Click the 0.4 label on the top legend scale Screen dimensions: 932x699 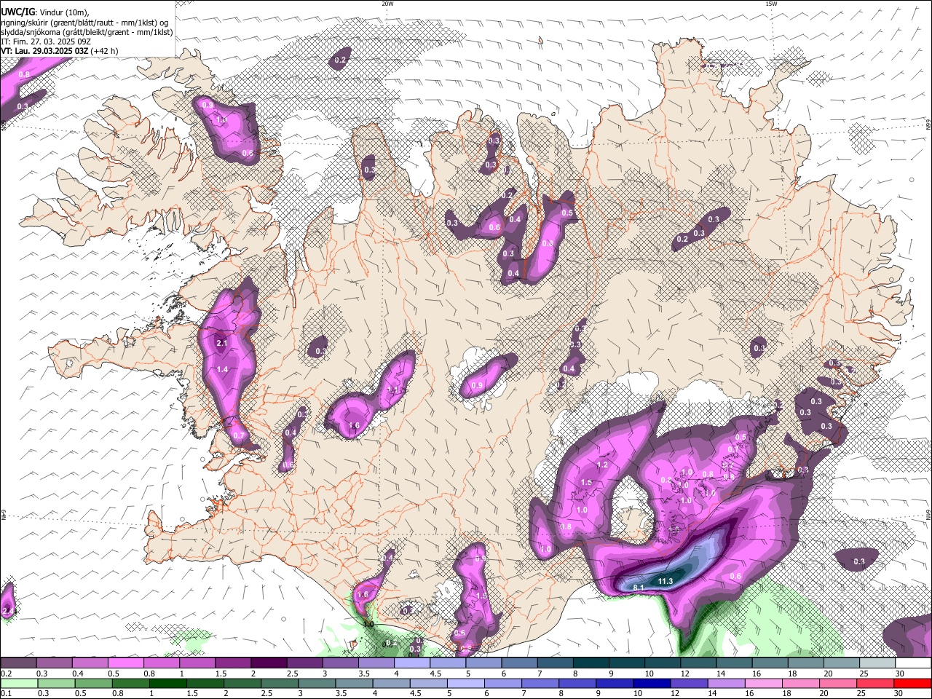[x=77, y=674]
